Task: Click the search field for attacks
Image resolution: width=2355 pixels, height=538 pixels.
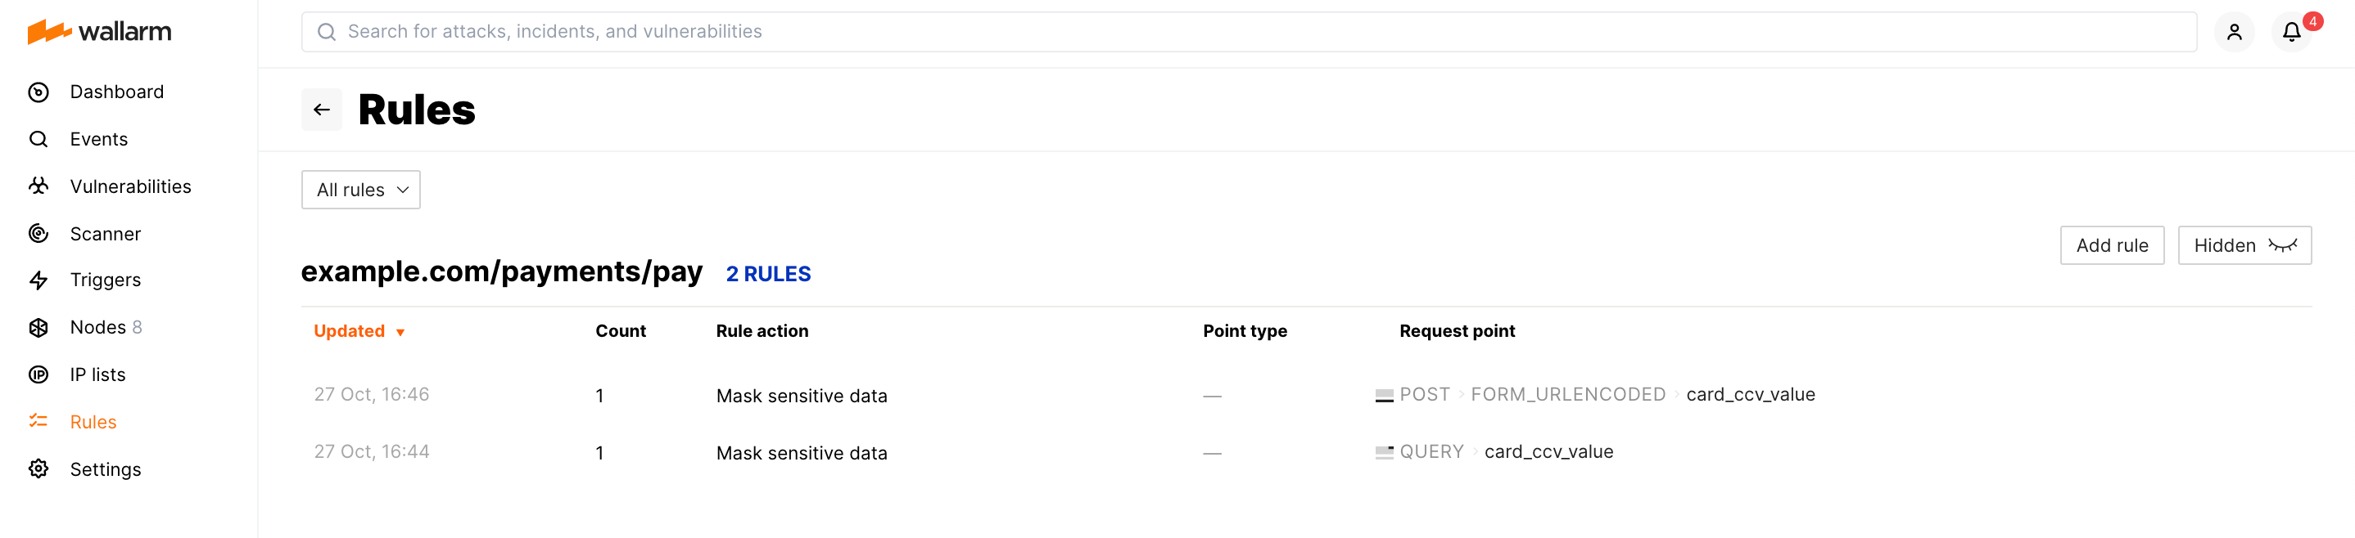Action: click(1248, 32)
